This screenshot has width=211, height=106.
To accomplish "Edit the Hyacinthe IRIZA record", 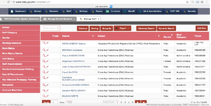I will (x=47, y=72).
